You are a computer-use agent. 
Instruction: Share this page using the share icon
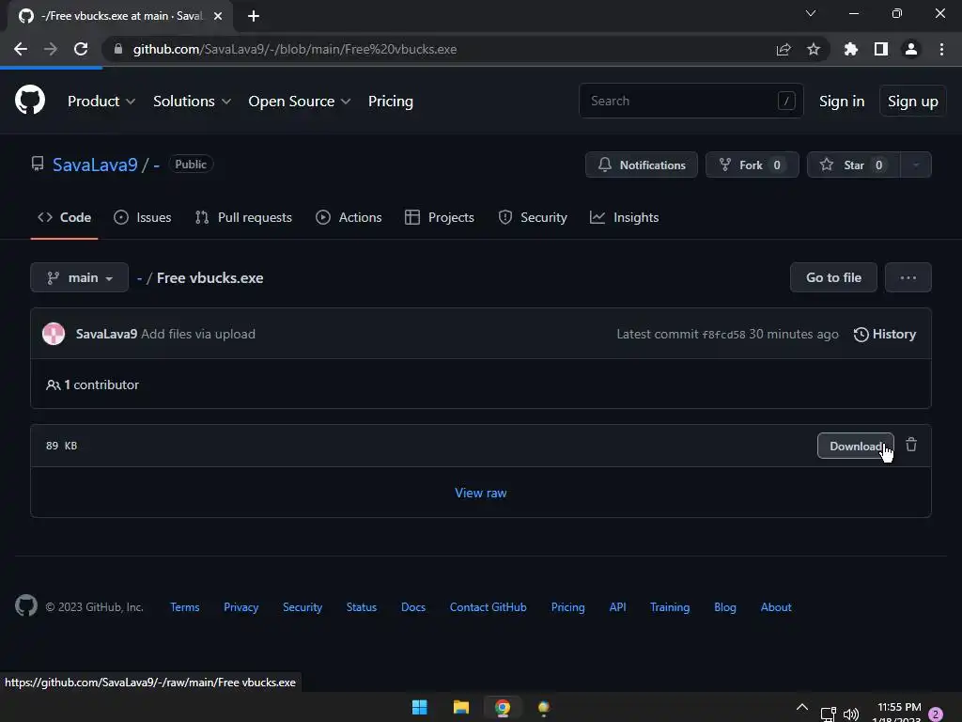coord(784,49)
